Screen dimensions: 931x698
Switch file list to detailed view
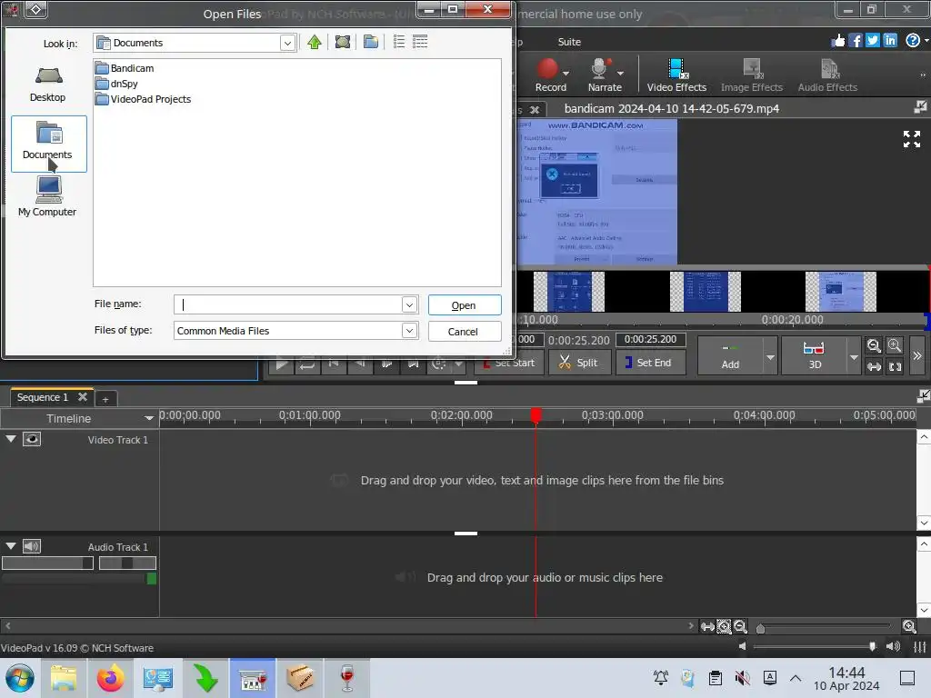420,42
